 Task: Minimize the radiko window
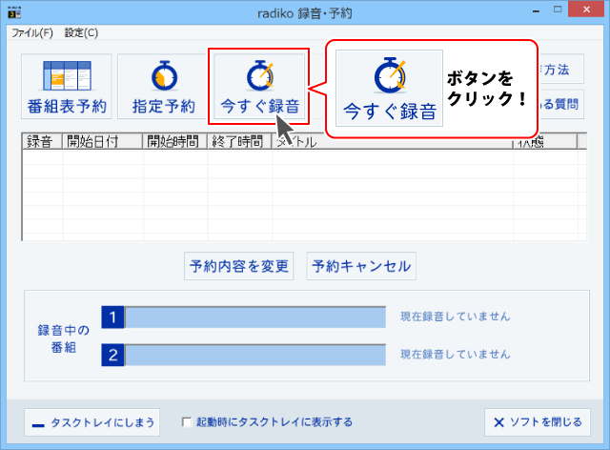(536, 10)
